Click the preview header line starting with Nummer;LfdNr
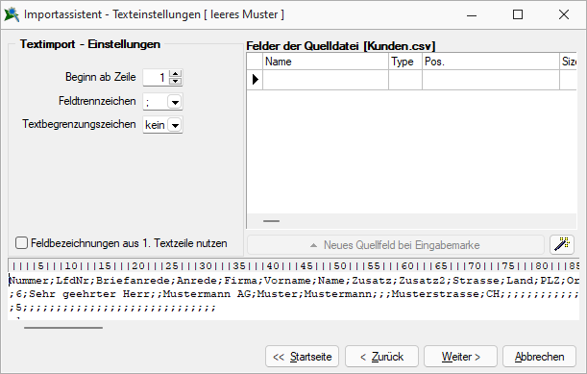 click(x=294, y=281)
